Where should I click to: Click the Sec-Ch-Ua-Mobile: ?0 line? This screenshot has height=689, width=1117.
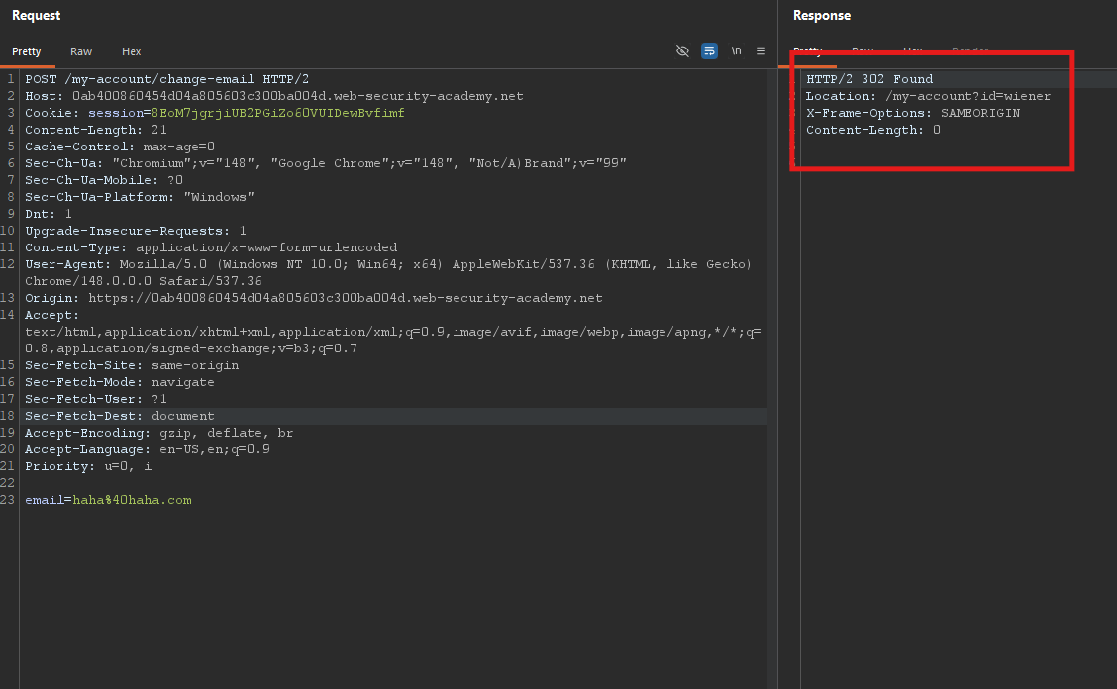tap(104, 180)
